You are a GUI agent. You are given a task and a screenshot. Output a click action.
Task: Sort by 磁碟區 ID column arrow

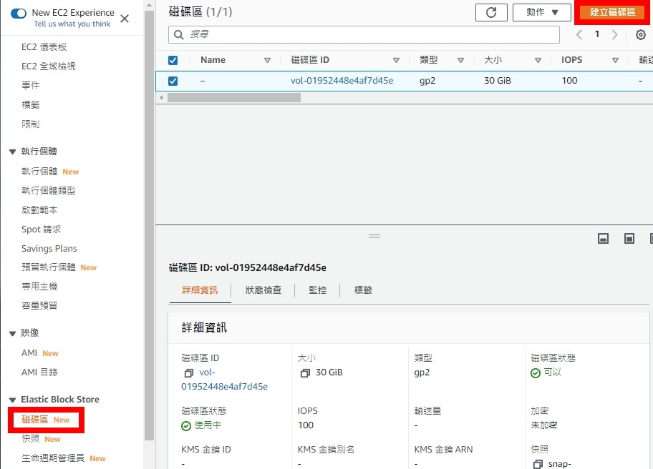pos(396,60)
